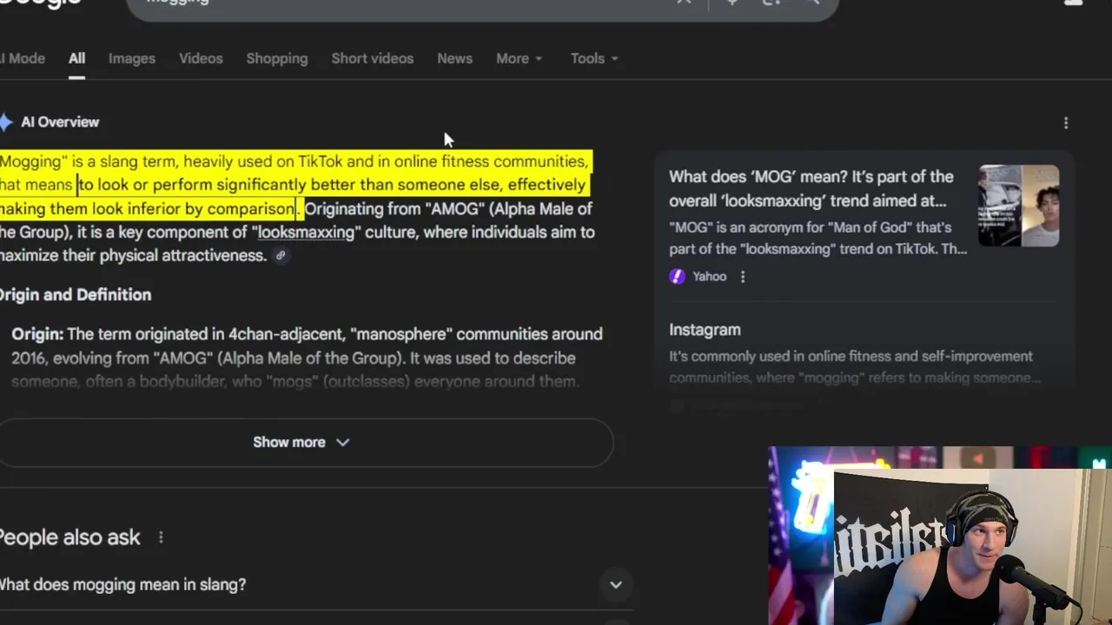This screenshot has width=1112, height=625.
Task: Click the link icon after 'physical attractiveness.'
Action: (x=281, y=256)
